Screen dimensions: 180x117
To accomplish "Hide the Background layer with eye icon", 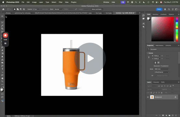I will (x=148, y=97).
